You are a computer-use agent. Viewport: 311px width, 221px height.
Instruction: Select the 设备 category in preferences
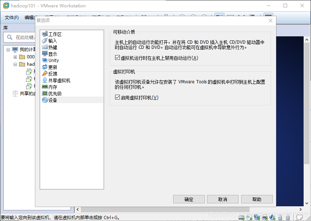click(x=53, y=99)
